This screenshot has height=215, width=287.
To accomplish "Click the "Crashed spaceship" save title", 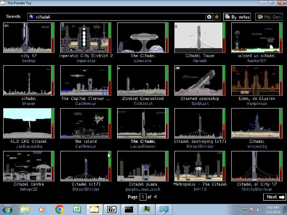I will coord(200,99).
